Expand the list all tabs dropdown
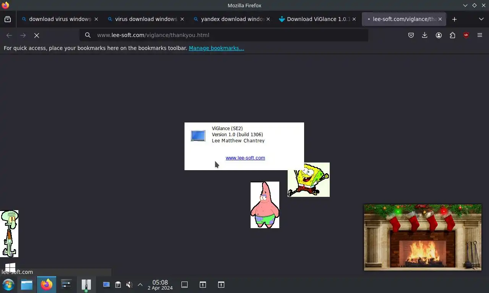 click(x=481, y=19)
